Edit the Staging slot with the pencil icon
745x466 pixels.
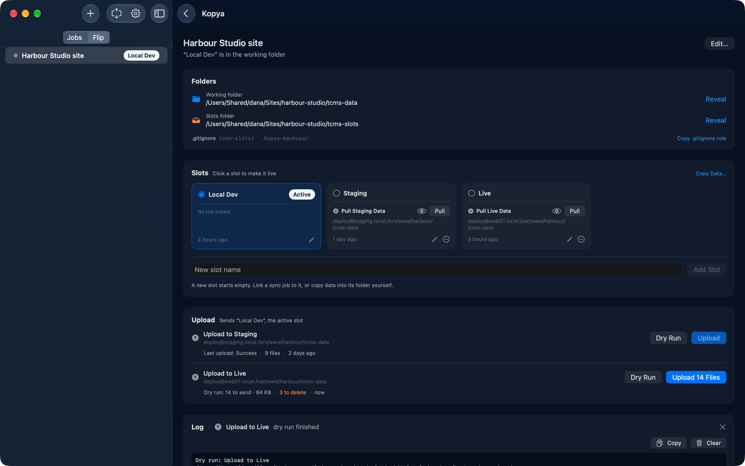tap(434, 239)
